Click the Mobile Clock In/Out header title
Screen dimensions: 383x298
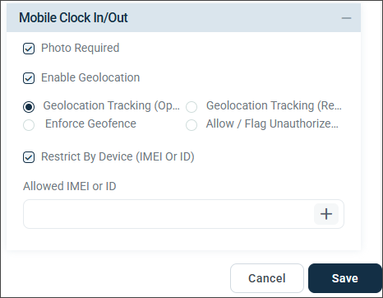coord(73,17)
